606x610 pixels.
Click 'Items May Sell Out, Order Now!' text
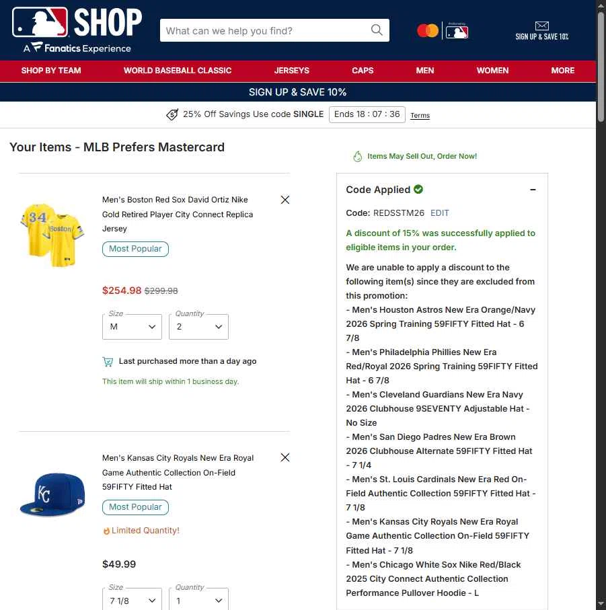pos(422,157)
